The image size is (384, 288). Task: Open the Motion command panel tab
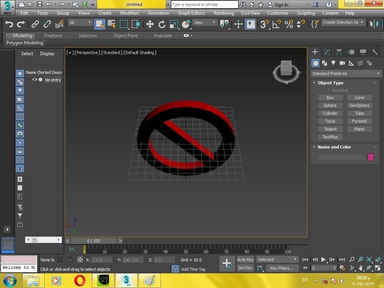(x=351, y=52)
